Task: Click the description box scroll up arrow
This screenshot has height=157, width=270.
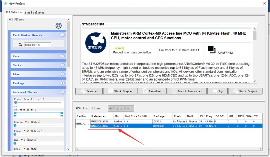Action: (255, 29)
